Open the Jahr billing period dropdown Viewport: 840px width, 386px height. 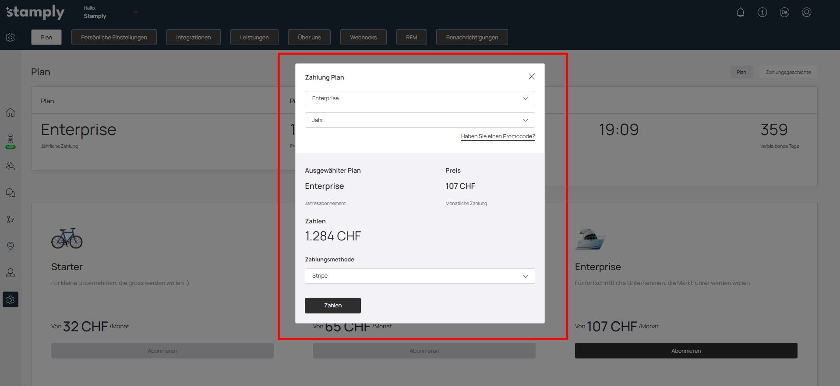point(420,120)
